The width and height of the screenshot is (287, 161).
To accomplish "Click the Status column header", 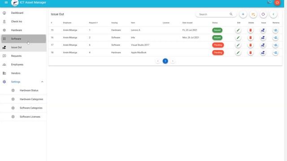I will click(x=215, y=23).
